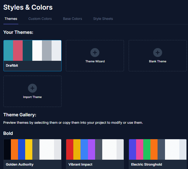
Task: Click the Blank Theme label
Action: pyautogui.click(x=158, y=61)
